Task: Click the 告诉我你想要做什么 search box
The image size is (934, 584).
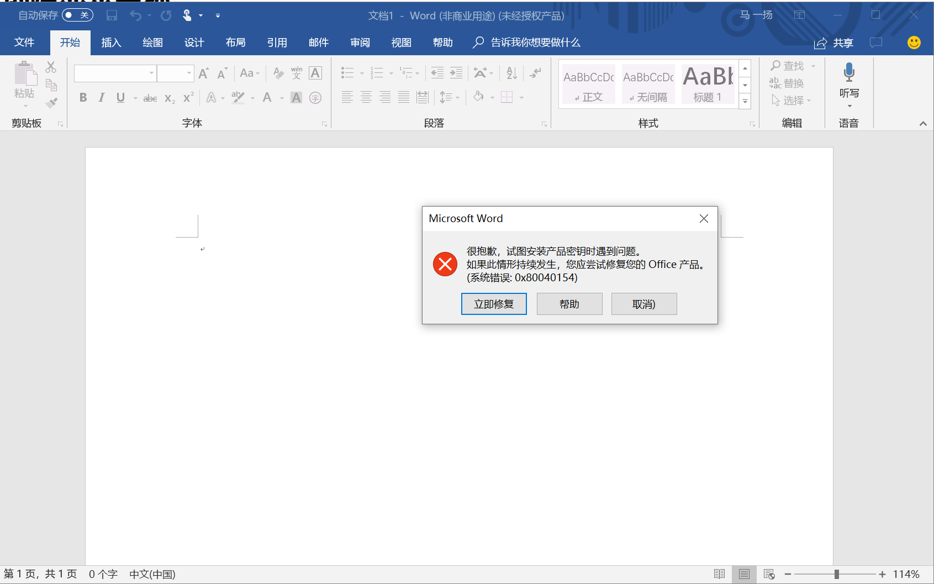Action: (x=527, y=43)
